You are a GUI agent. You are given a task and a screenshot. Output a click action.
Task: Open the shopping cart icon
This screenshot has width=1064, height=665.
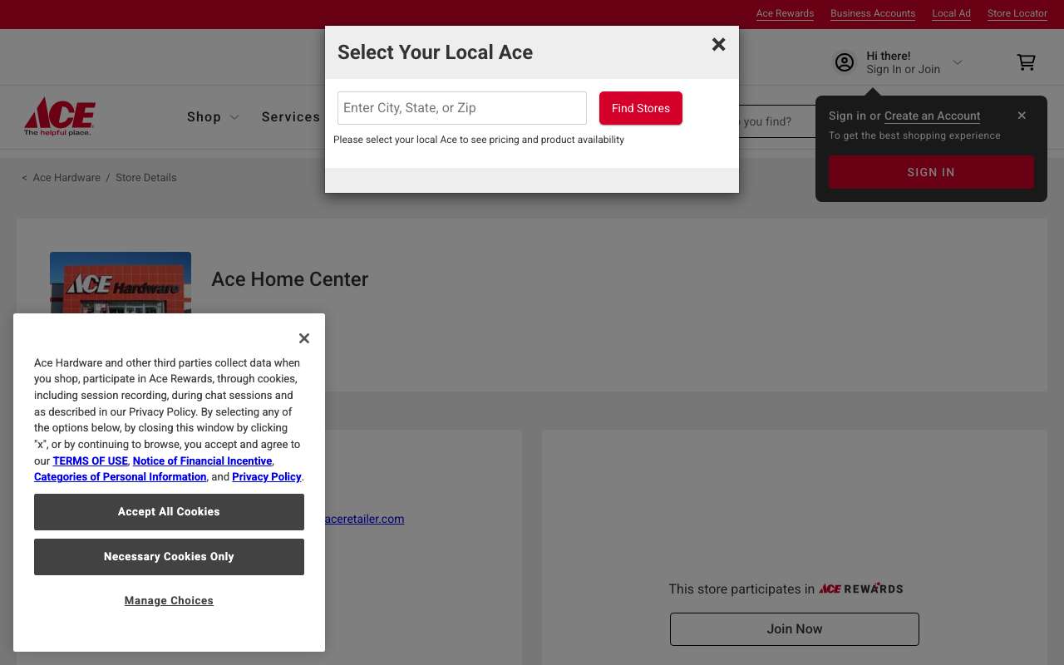(1027, 62)
